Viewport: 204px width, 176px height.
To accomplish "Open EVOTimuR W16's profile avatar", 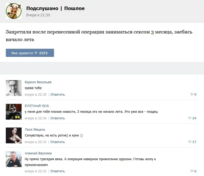I will pyautogui.click(x=14, y=112).
